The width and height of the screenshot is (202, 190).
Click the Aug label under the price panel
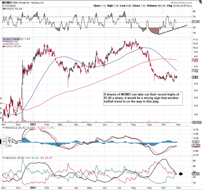click(133, 124)
